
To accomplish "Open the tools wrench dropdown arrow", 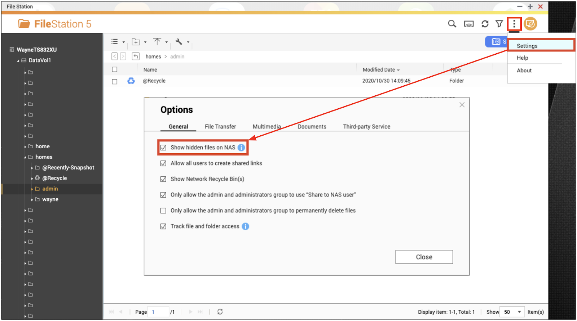I will point(188,42).
